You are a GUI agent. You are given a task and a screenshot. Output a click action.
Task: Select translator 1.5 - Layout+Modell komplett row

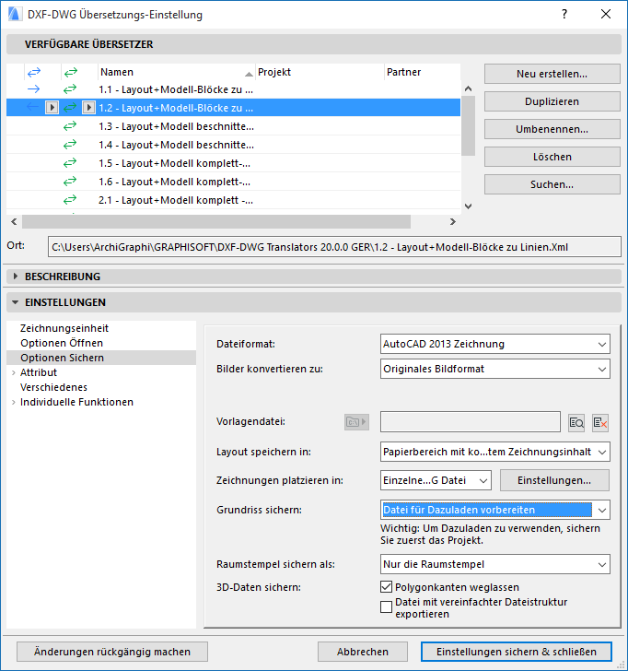tap(233, 163)
